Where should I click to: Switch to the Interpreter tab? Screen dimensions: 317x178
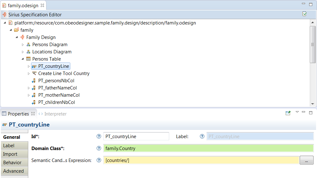tap(55, 114)
